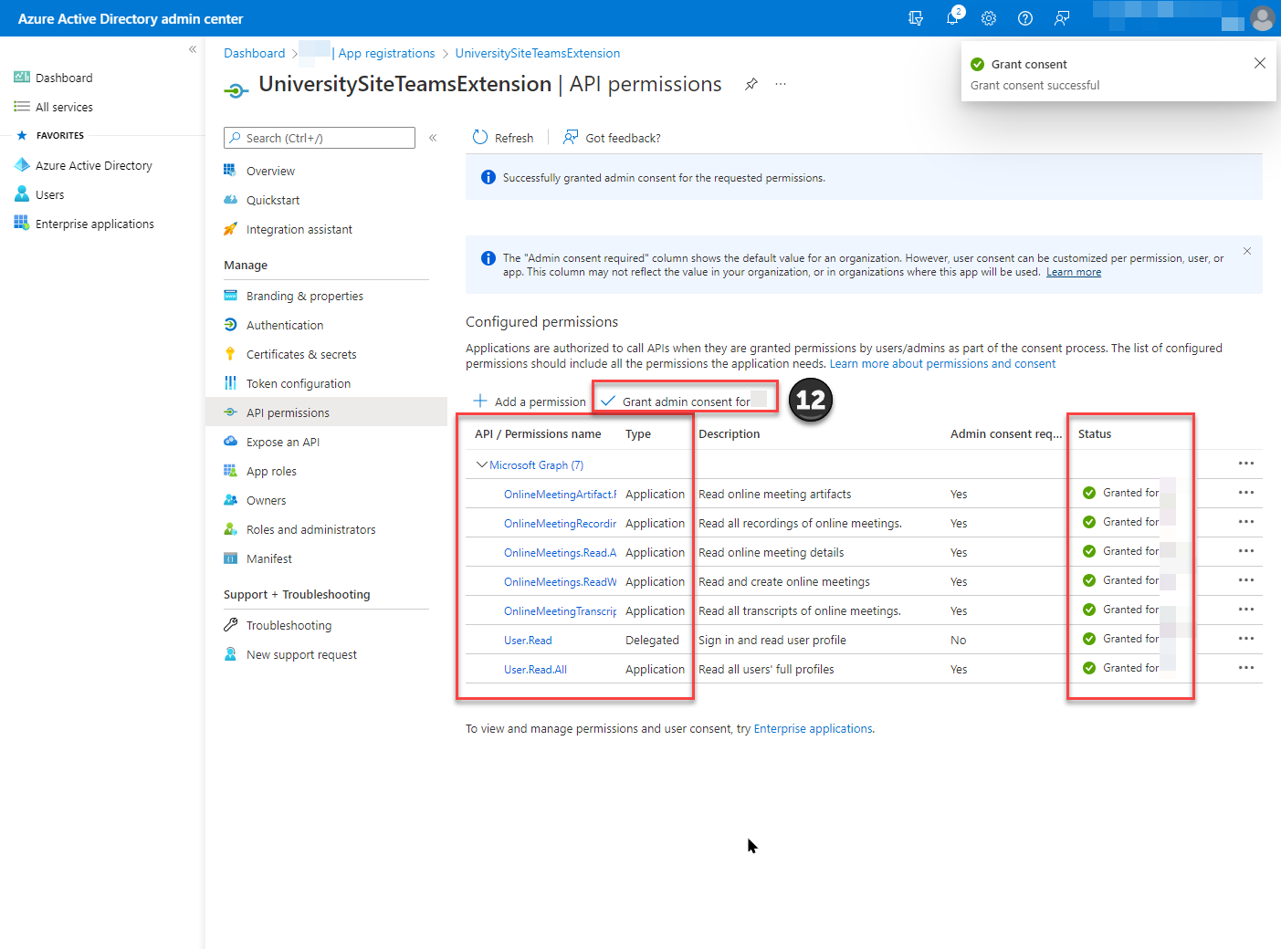Close the Grant consent notification
1281x949 pixels.
(x=1260, y=63)
